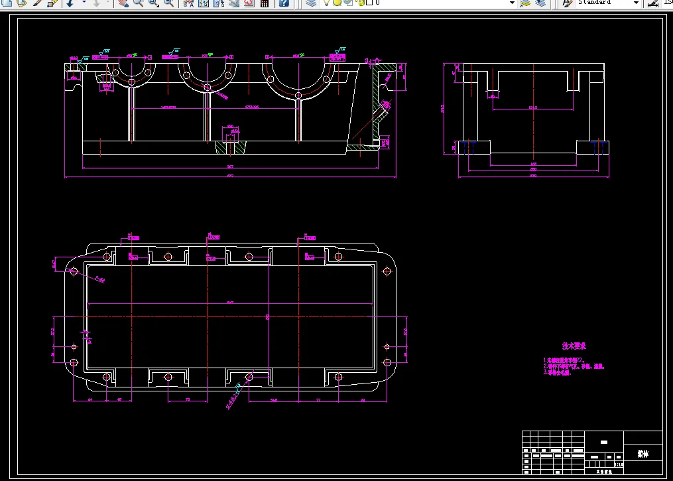The height and width of the screenshot is (481, 673).
Task: Click the Layer Previous icon
Action: click(540, 3)
